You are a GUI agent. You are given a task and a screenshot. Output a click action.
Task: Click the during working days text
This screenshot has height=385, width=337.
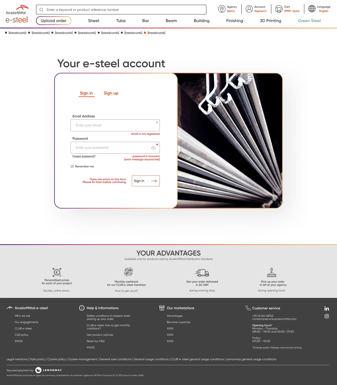point(202,291)
